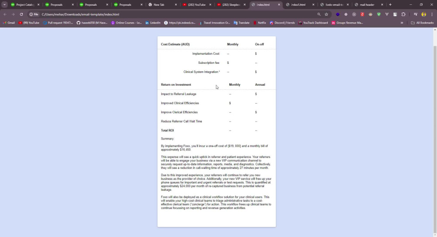Viewport: 437px width, 237px height.
Task: Switch to the (282) Sleepless tab
Action: tap(231, 5)
